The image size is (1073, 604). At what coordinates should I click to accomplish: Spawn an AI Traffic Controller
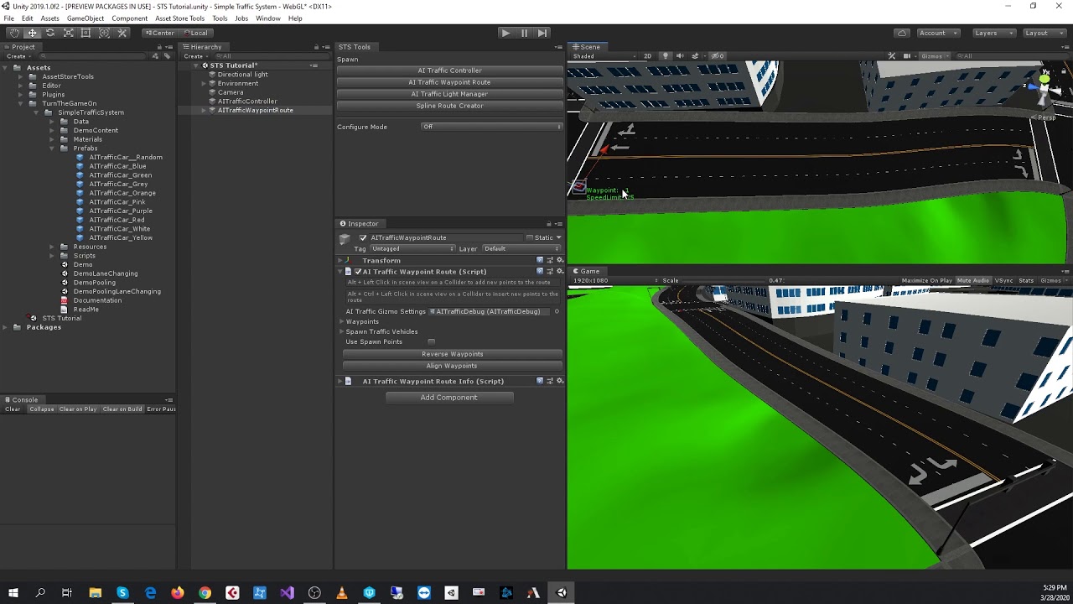pyautogui.click(x=449, y=70)
